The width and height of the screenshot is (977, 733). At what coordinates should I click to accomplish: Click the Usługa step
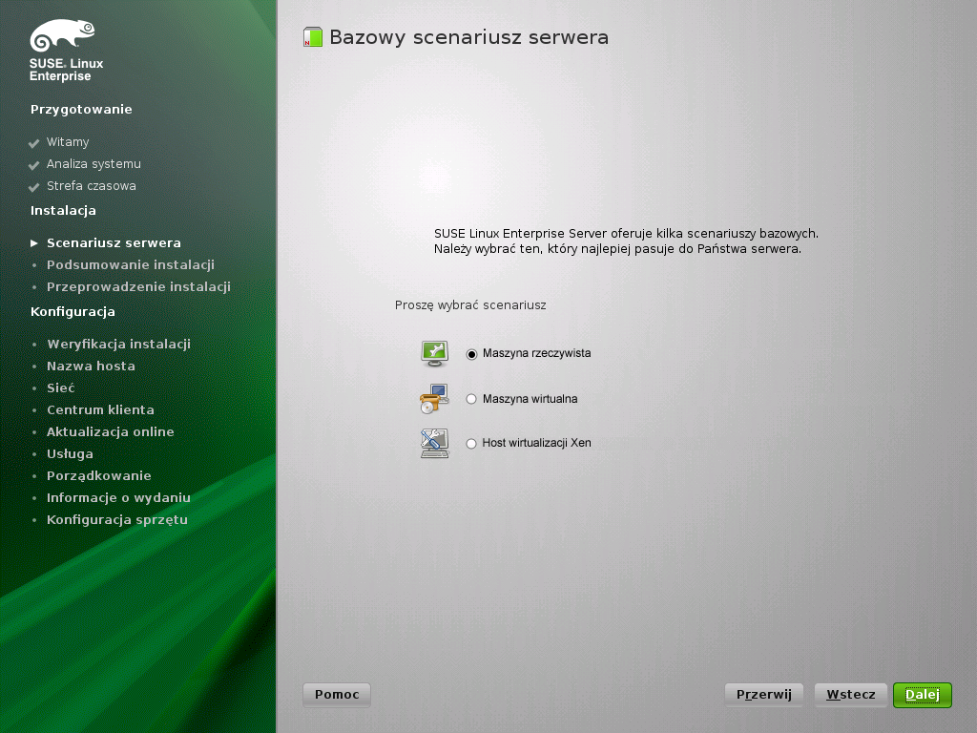tap(70, 453)
